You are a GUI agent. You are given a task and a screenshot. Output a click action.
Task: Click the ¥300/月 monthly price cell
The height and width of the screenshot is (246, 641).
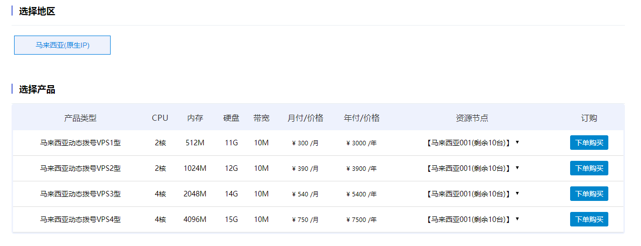(x=305, y=143)
